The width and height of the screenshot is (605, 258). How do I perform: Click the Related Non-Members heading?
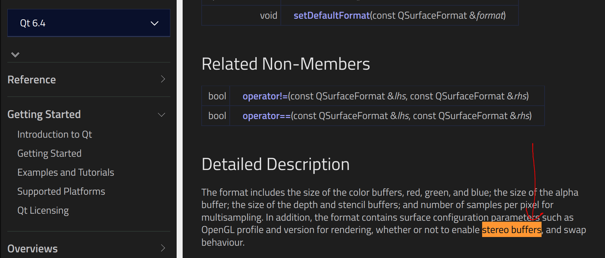coord(286,64)
